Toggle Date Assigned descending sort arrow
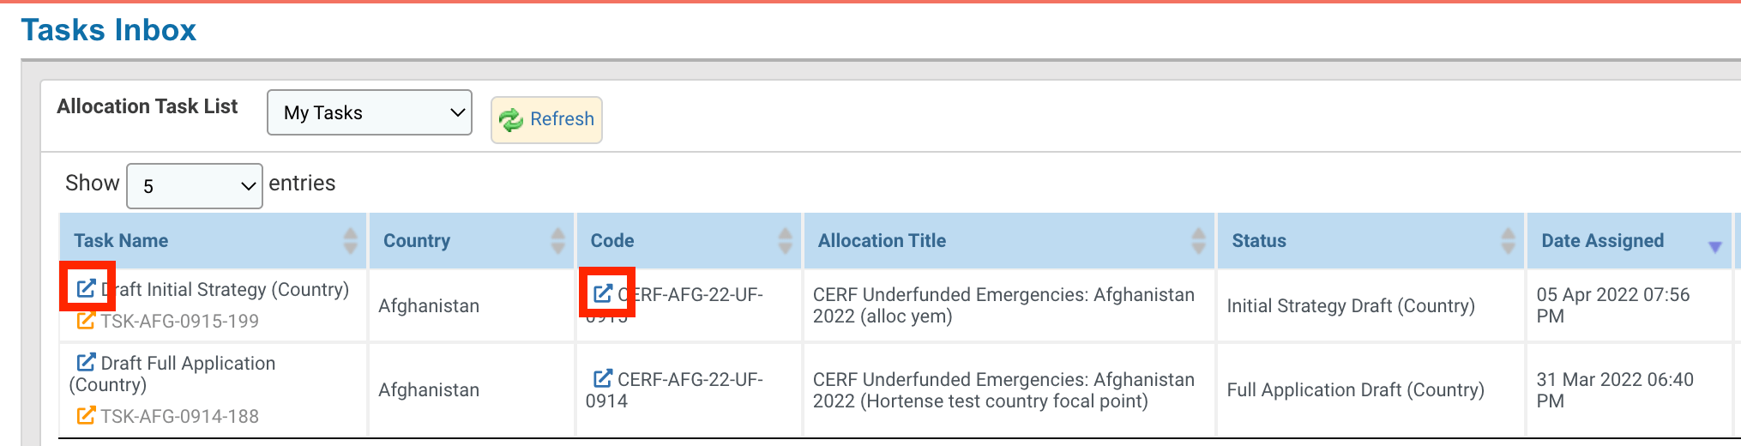The height and width of the screenshot is (446, 1741). pyautogui.click(x=1714, y=246)
